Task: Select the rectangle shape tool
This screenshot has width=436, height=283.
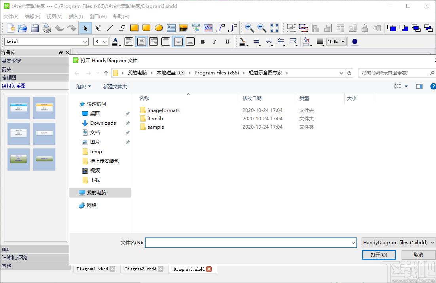Action: pyautogui.click(x=134, y=28)
